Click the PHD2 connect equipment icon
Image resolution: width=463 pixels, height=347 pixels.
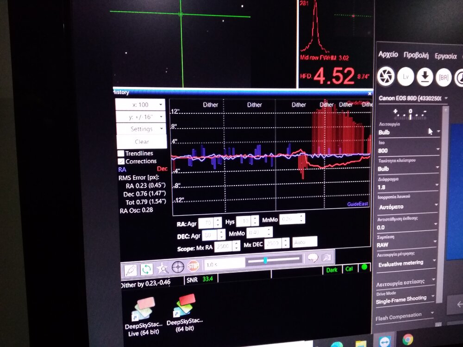pos(131,268)
